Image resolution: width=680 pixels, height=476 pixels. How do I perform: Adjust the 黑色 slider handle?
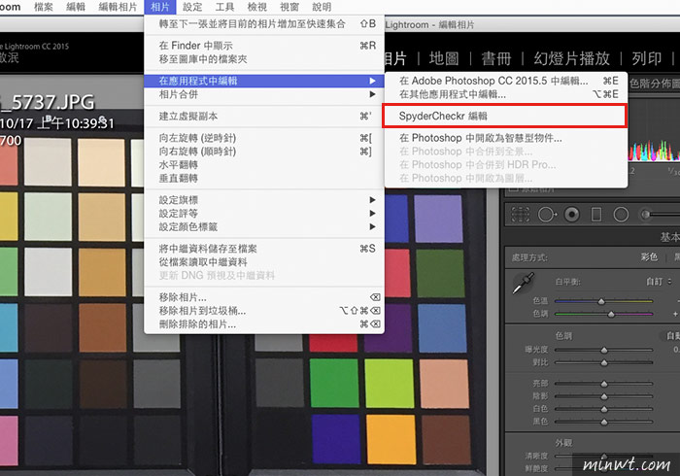click(604, 422)
